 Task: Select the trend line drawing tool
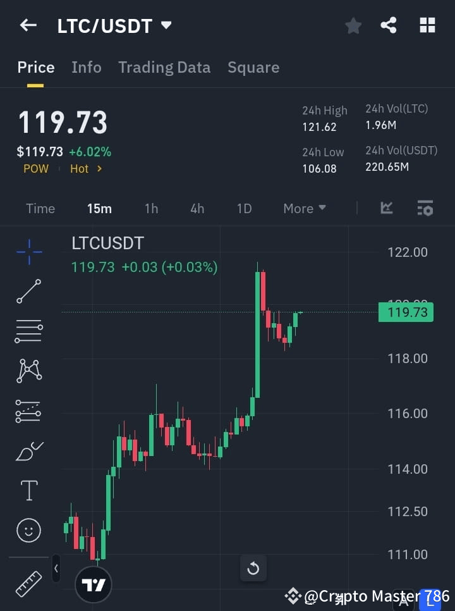click(x=29, y=291)
